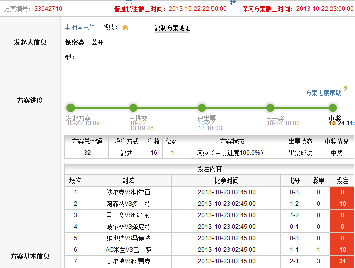Click the 沙尔克 team link

(x=115, y=192)
